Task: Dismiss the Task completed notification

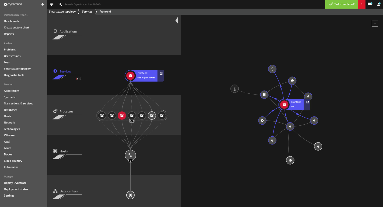Action: [341, 4]
